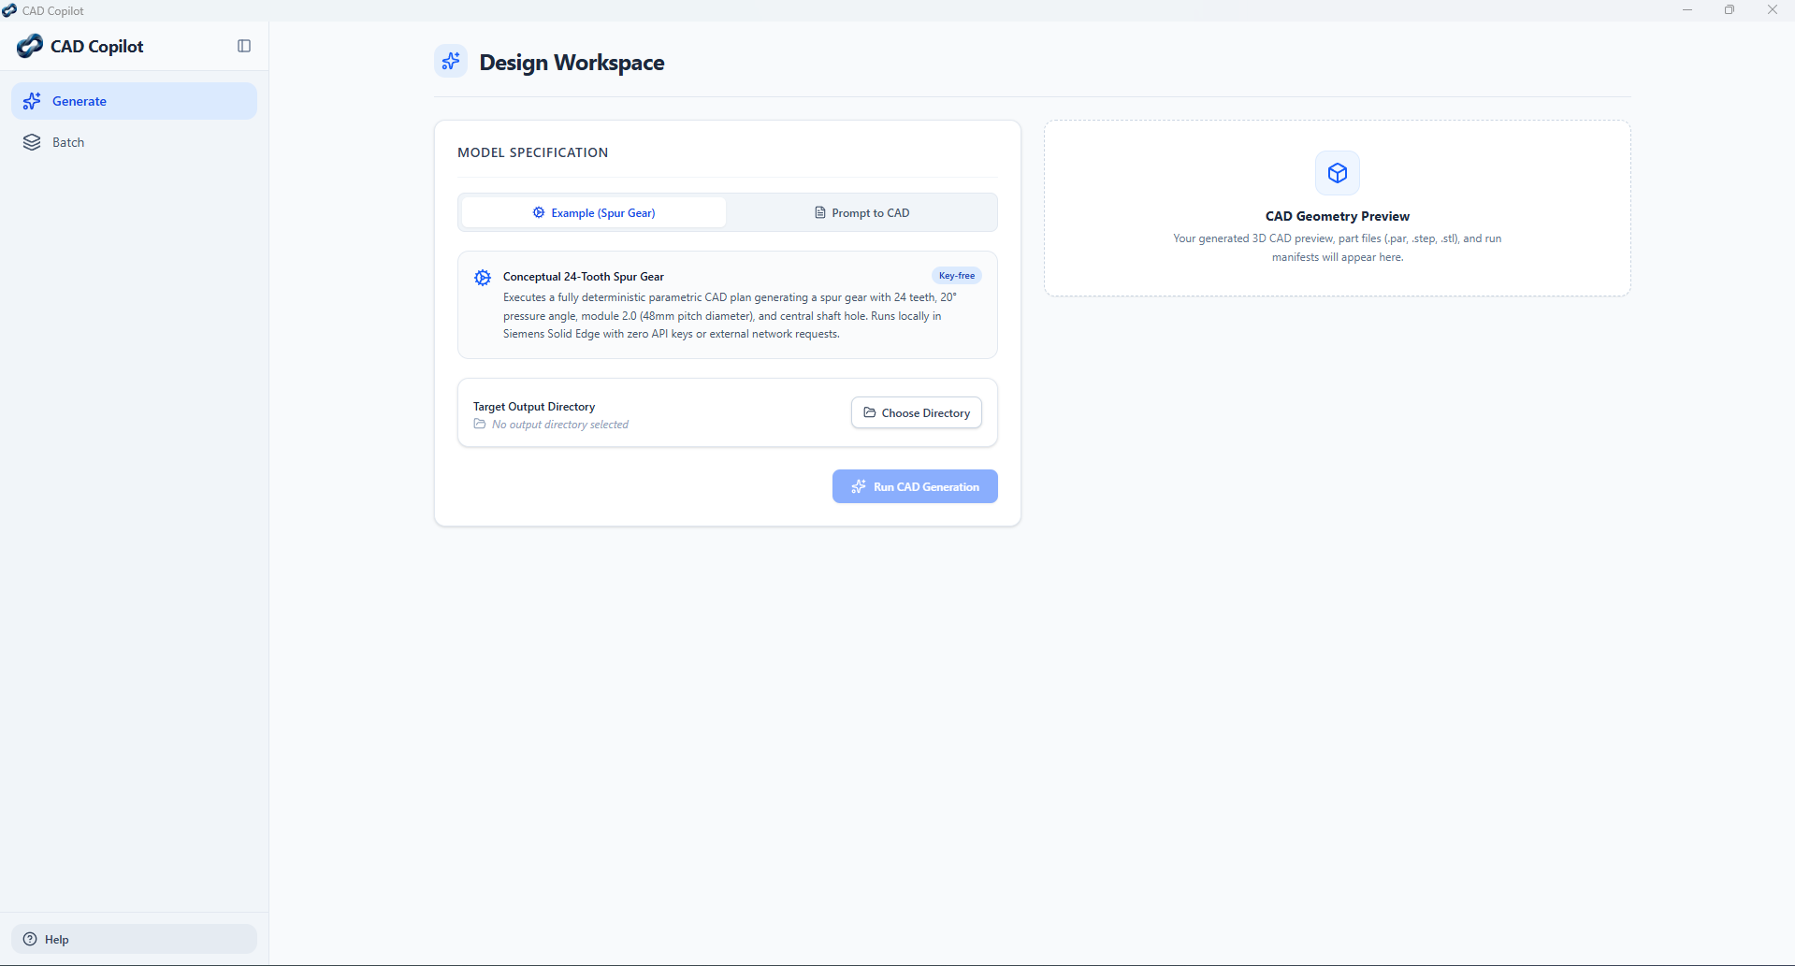The image size is (1795, 966).
Task: Minimize the CAD Copilot window
Action: tap(1687, 10)
